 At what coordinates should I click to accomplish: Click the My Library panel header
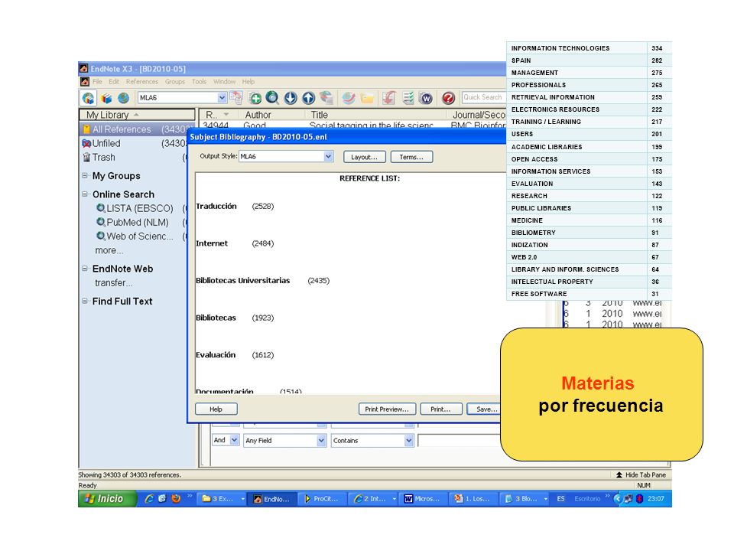137,115
